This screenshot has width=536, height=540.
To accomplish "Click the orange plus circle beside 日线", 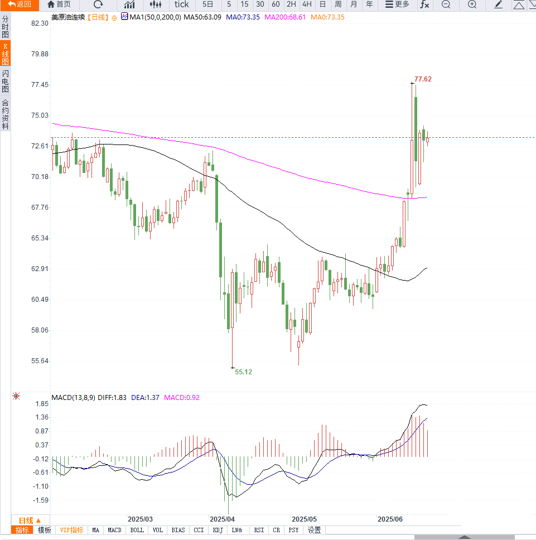I will (114, 17).
